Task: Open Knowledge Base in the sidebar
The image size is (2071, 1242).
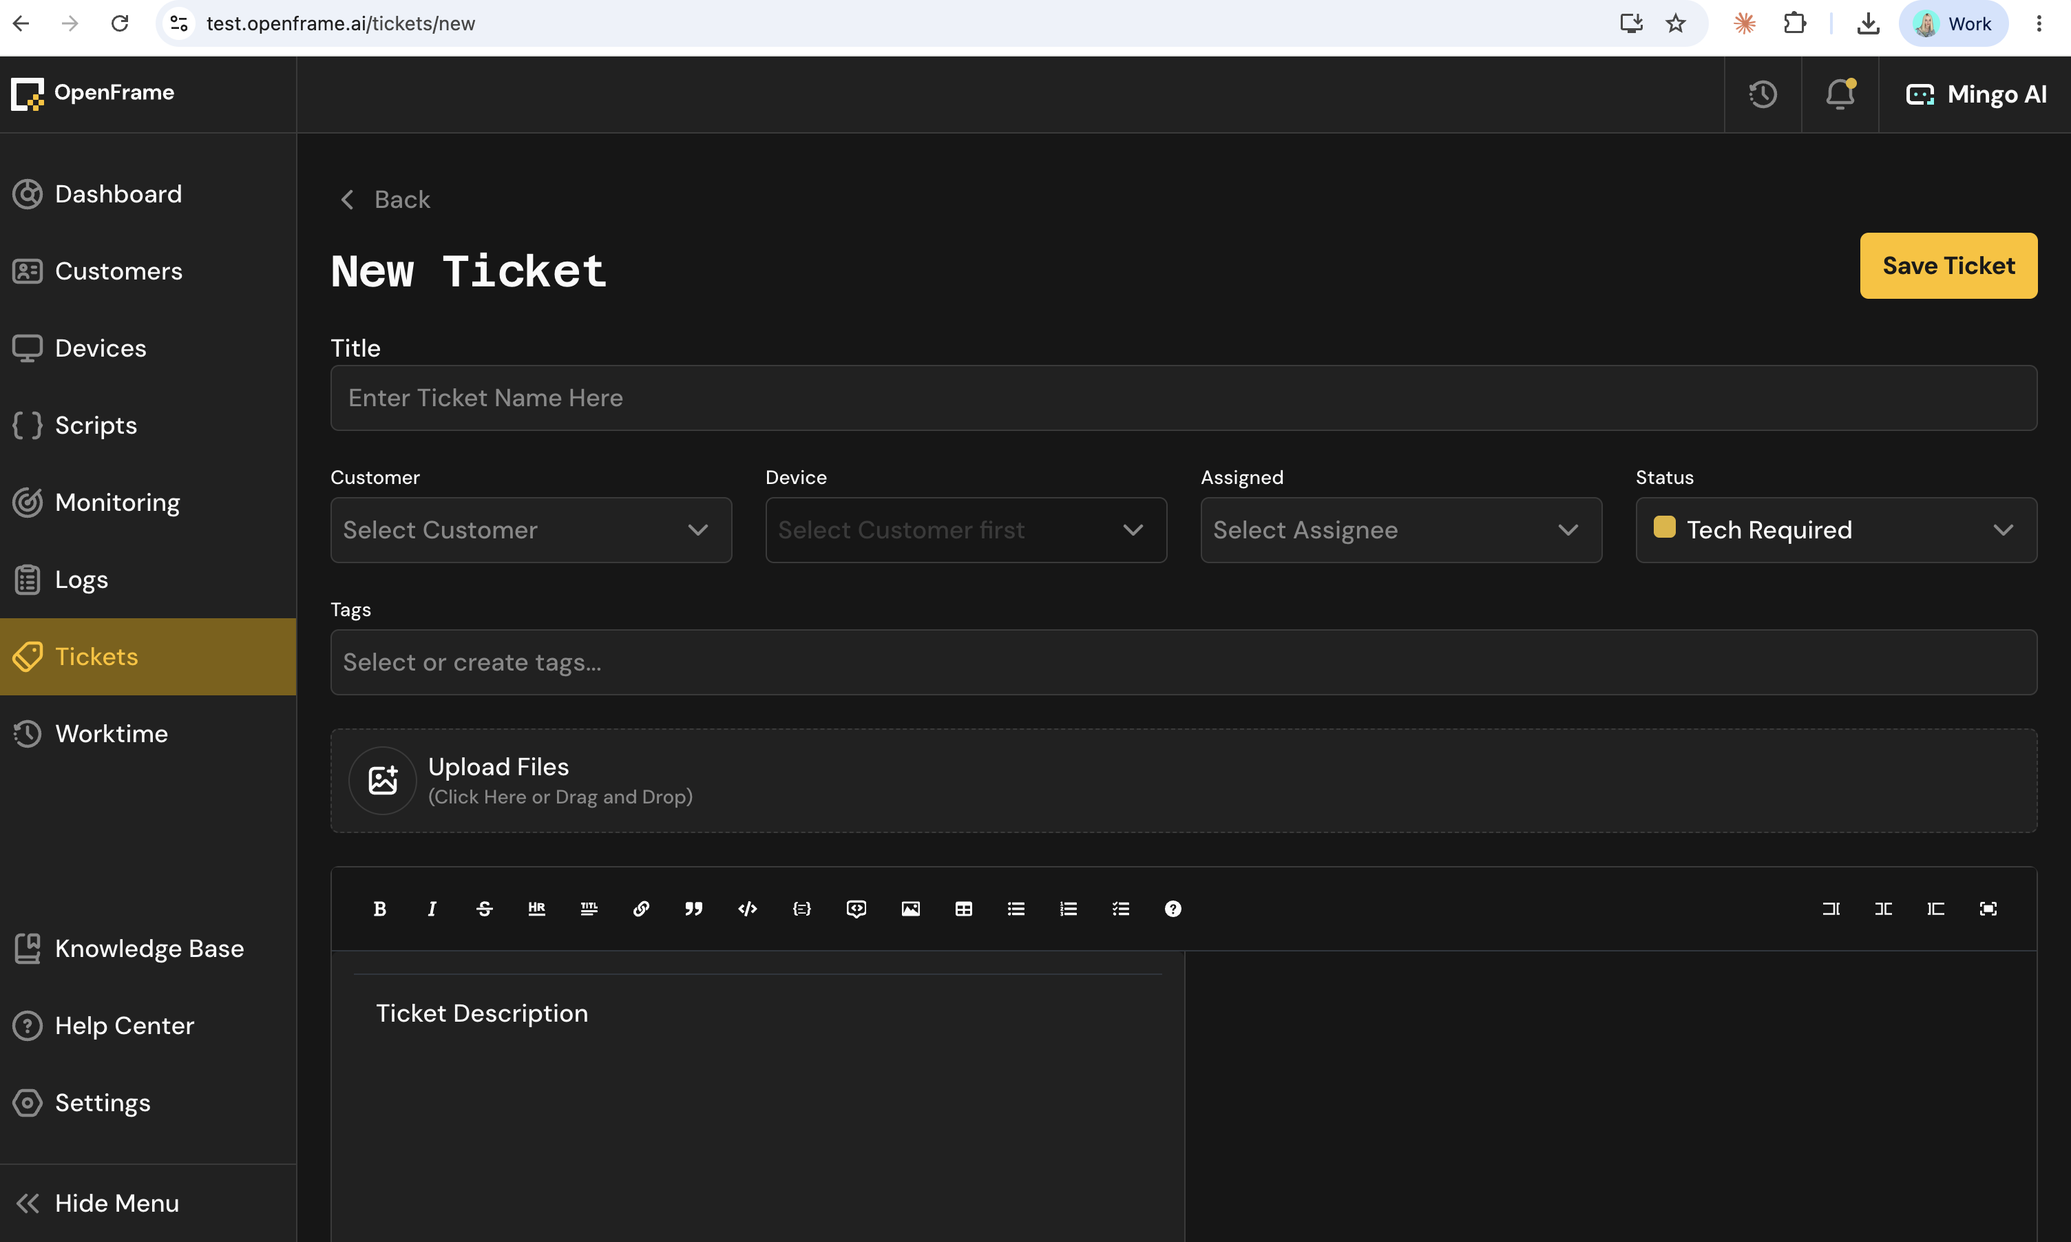Action: [x=148, y=948]
